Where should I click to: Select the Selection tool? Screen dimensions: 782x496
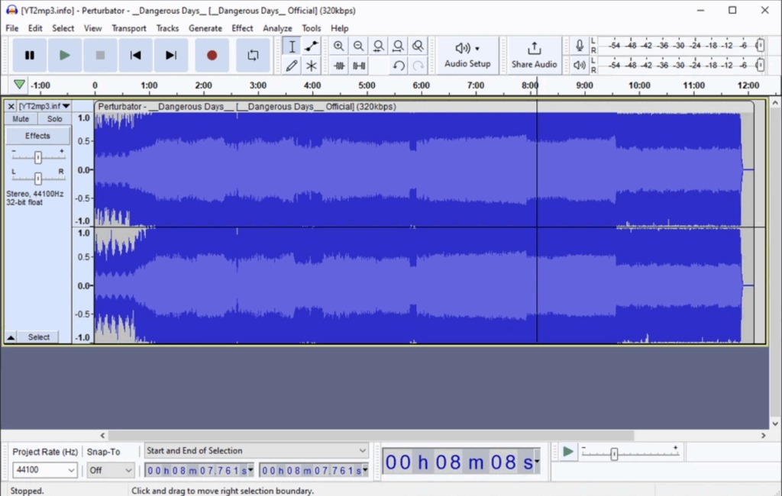coord(292,46)
